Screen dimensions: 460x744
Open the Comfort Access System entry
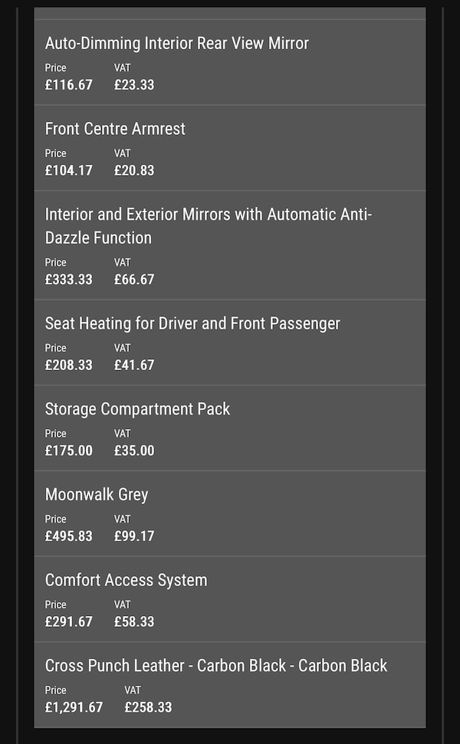126,580
